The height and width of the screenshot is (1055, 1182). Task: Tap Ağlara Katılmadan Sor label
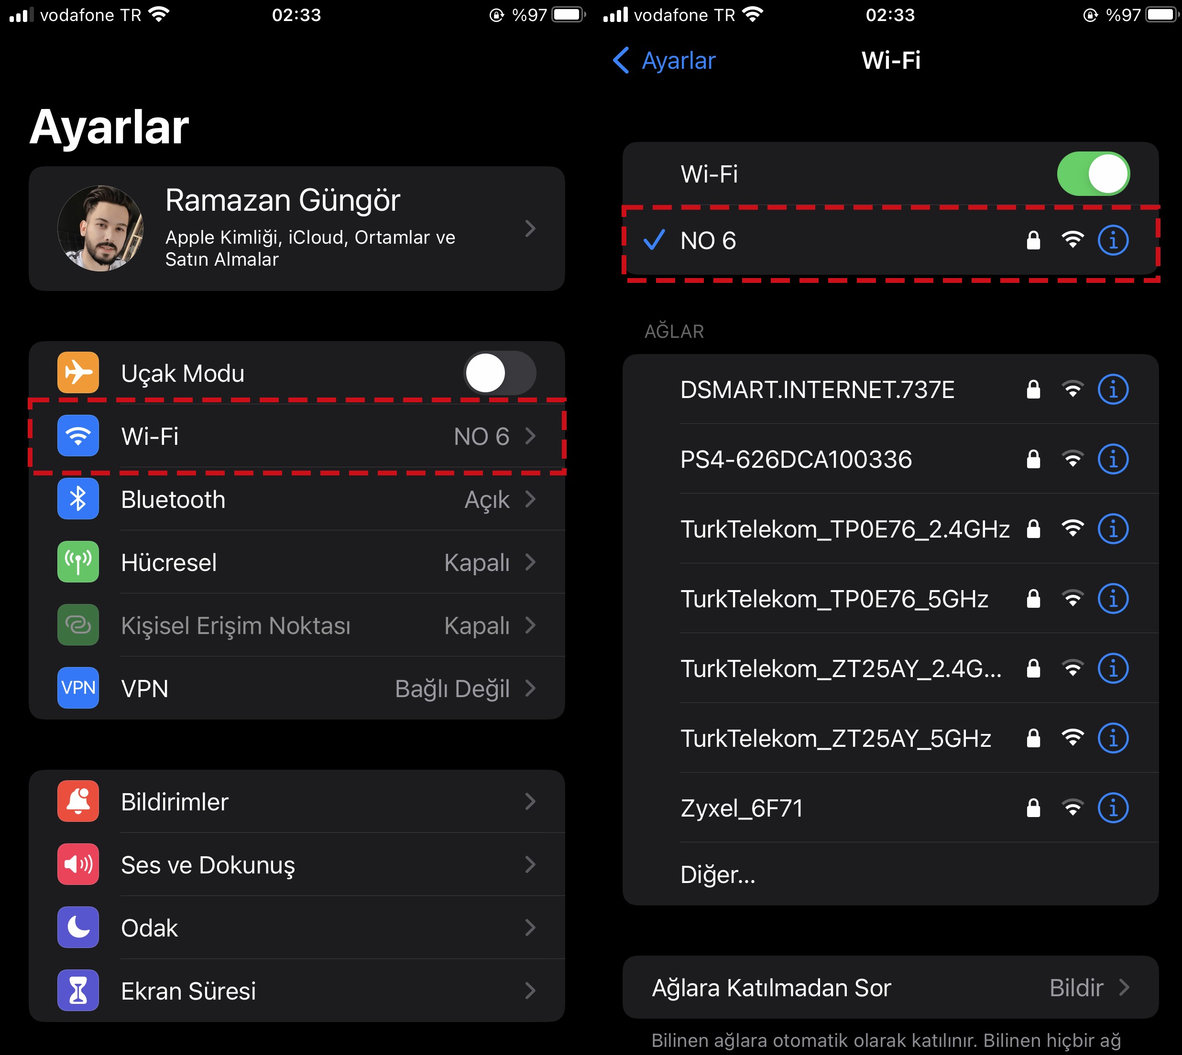click(x=771, y=988)
